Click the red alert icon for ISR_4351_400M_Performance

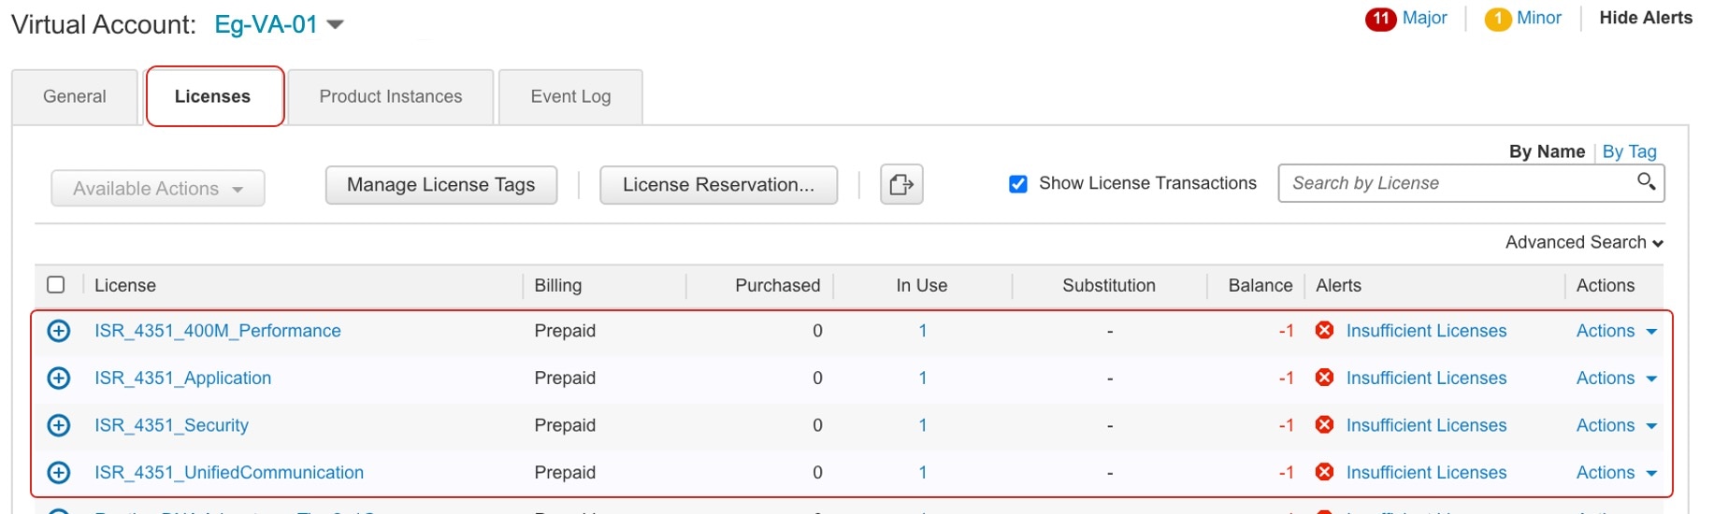1324,330
